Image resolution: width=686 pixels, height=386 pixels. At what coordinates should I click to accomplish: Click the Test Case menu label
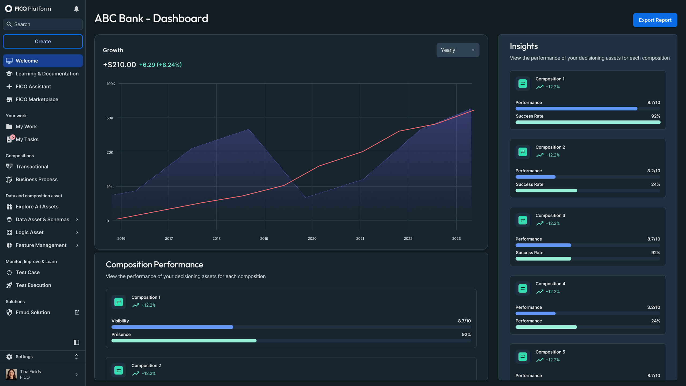click(x=28, y=272)
